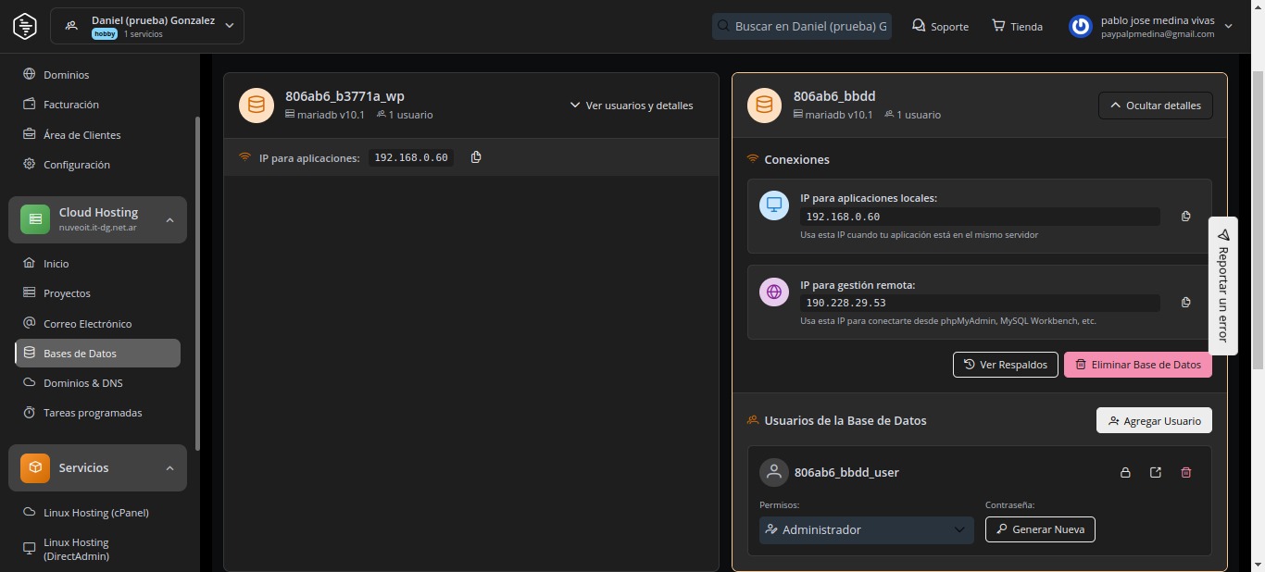1265x572 pixels.
Task: Show users and details for 806ab6_b3771a_wp
Action: coord(631,106)
